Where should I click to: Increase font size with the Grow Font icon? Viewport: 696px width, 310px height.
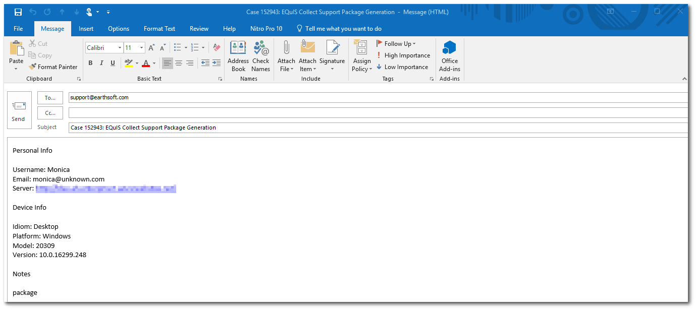151,48
